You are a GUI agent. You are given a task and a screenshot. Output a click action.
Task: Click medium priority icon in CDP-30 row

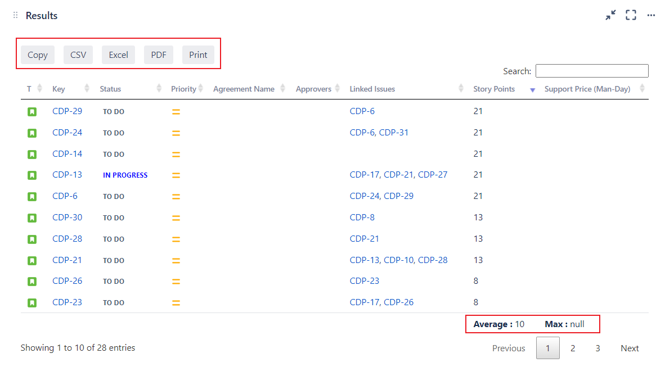coord(176,218)
